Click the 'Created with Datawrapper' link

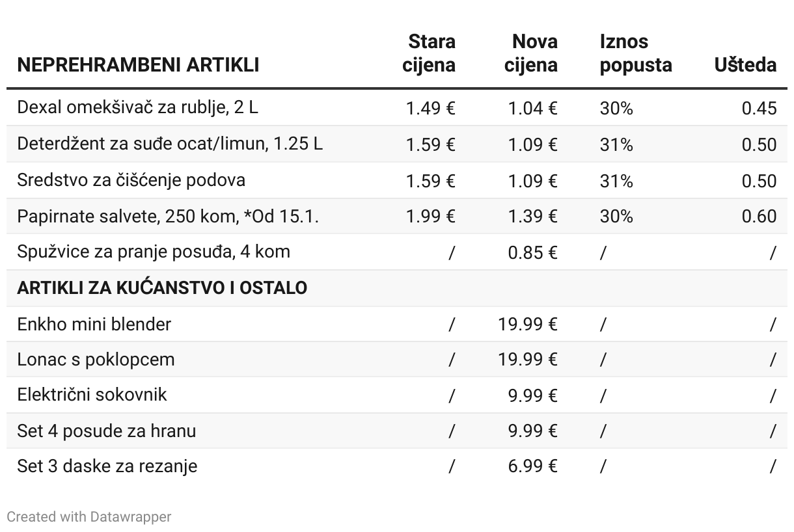[89, 517]
